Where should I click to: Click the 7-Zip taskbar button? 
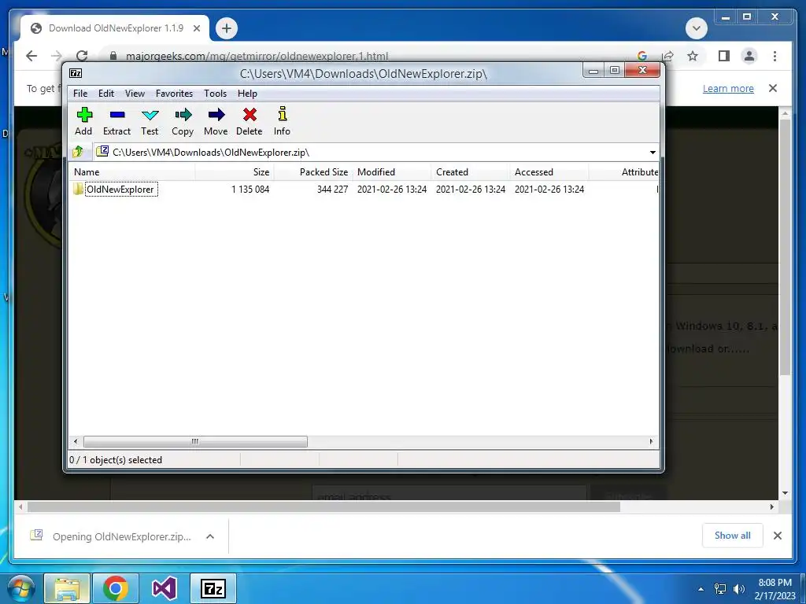pos(213,588)
